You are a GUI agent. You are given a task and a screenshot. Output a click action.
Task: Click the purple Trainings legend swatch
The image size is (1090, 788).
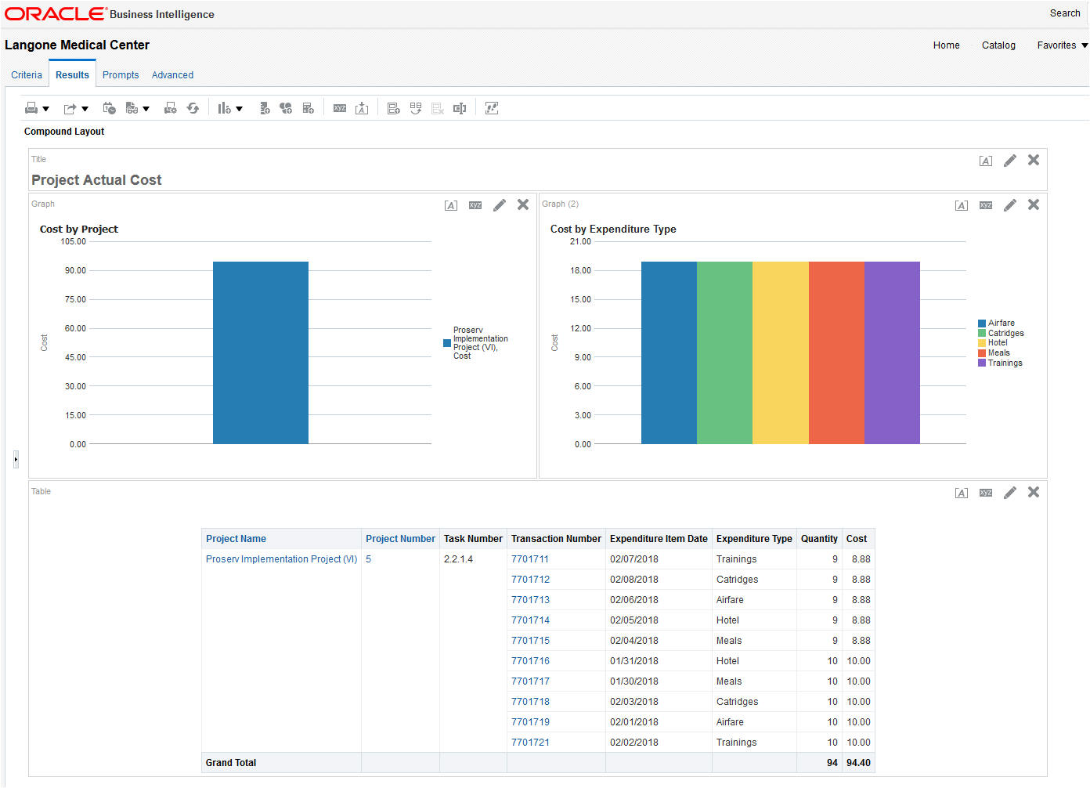coord(982,363)
